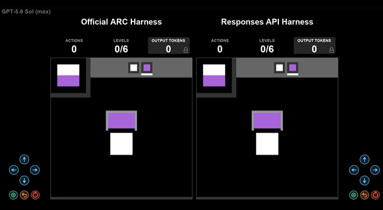This screenshot has width=383, height=210.
Task: Click lock icon in Responses API output tokens
Action: point(331,50)
